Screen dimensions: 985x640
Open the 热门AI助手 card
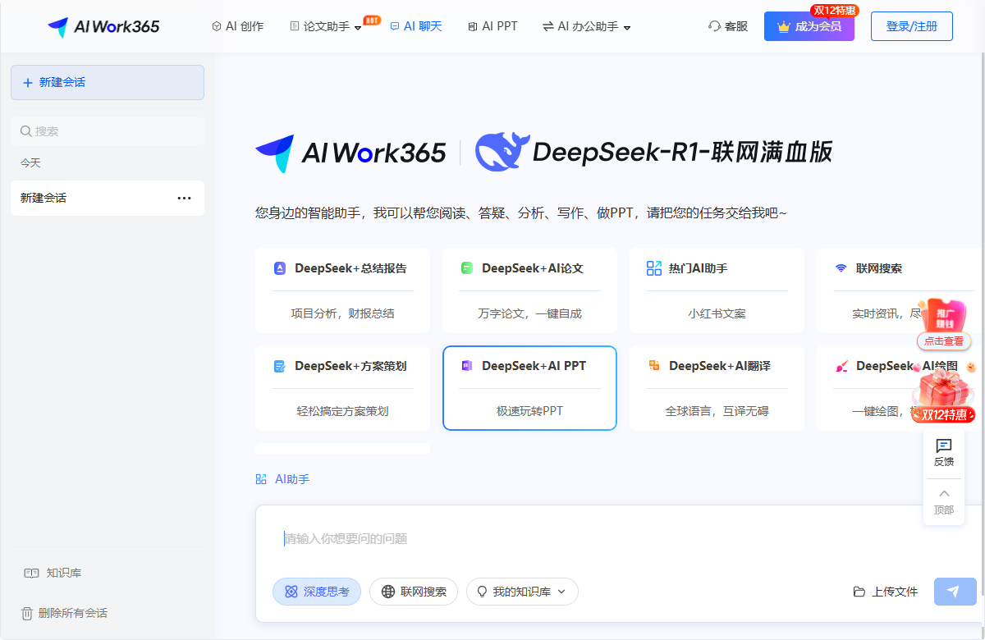[717, 290]
